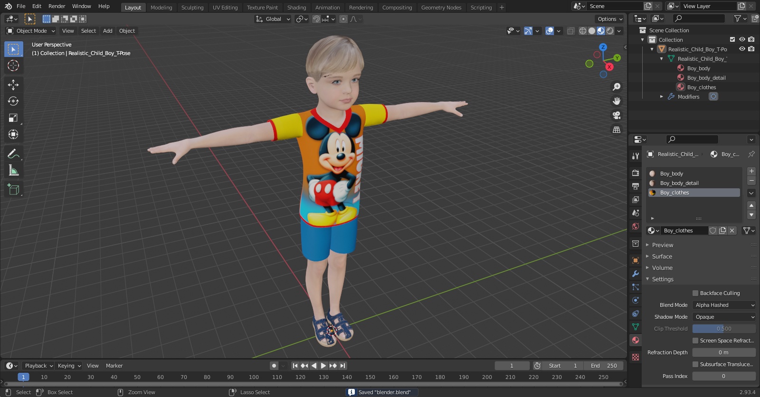Screen dimensions: 760x397
Task: Open the View Layer properties tab
Action: click(x=636, y=200)
